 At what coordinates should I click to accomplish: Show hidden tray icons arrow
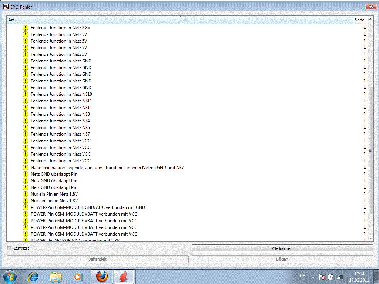click(313, 277)
